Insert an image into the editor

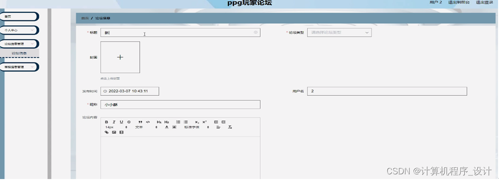tap(114, 132)
